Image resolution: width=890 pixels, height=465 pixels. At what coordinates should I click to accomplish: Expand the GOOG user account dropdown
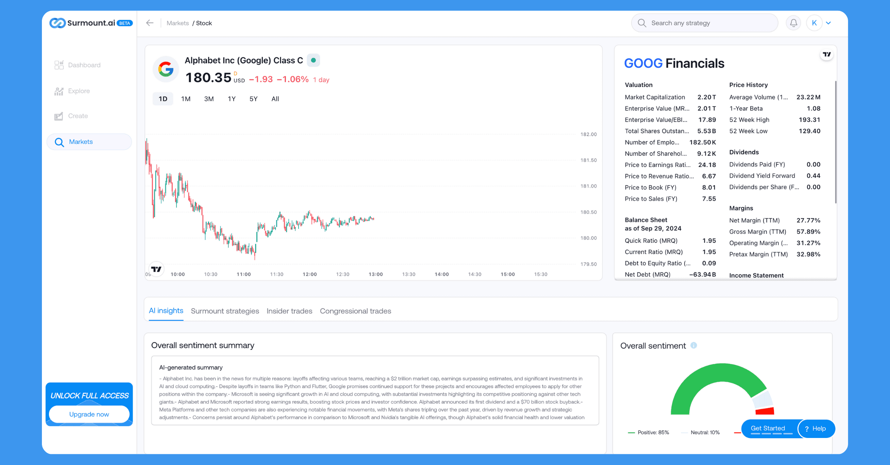tap(830, 23)
